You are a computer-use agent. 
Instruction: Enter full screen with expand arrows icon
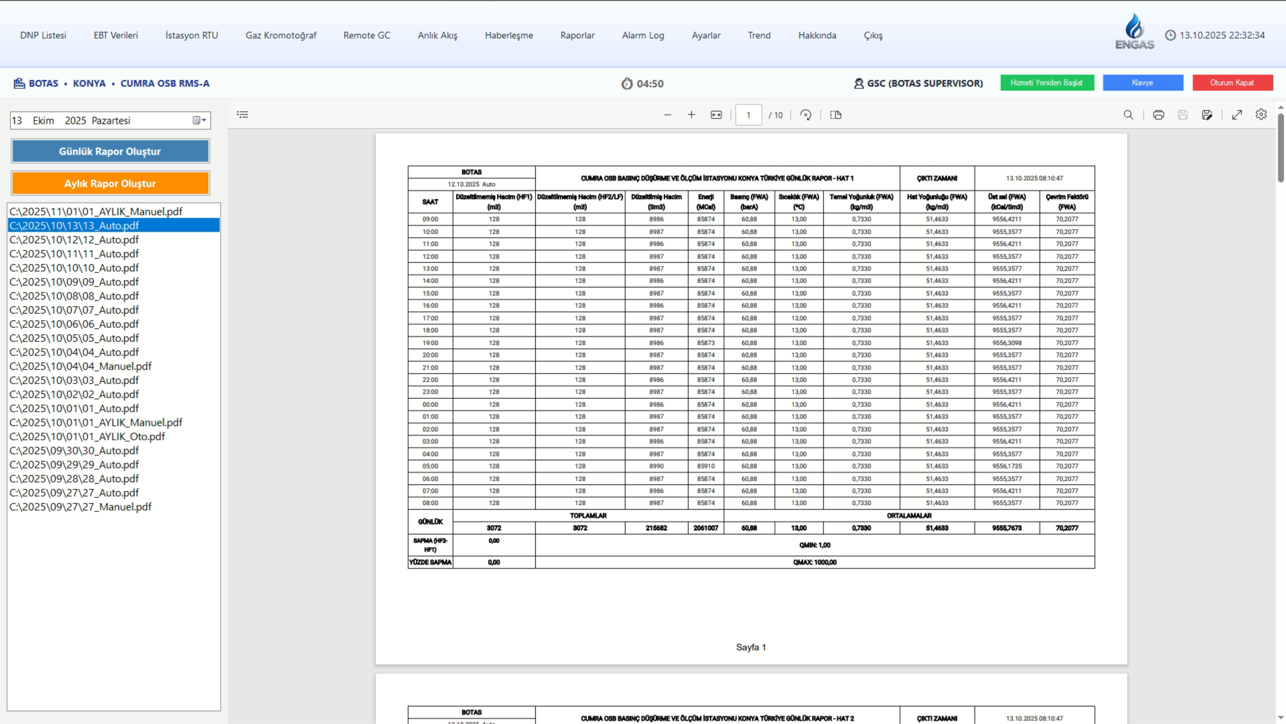[x=1236, y=115]
